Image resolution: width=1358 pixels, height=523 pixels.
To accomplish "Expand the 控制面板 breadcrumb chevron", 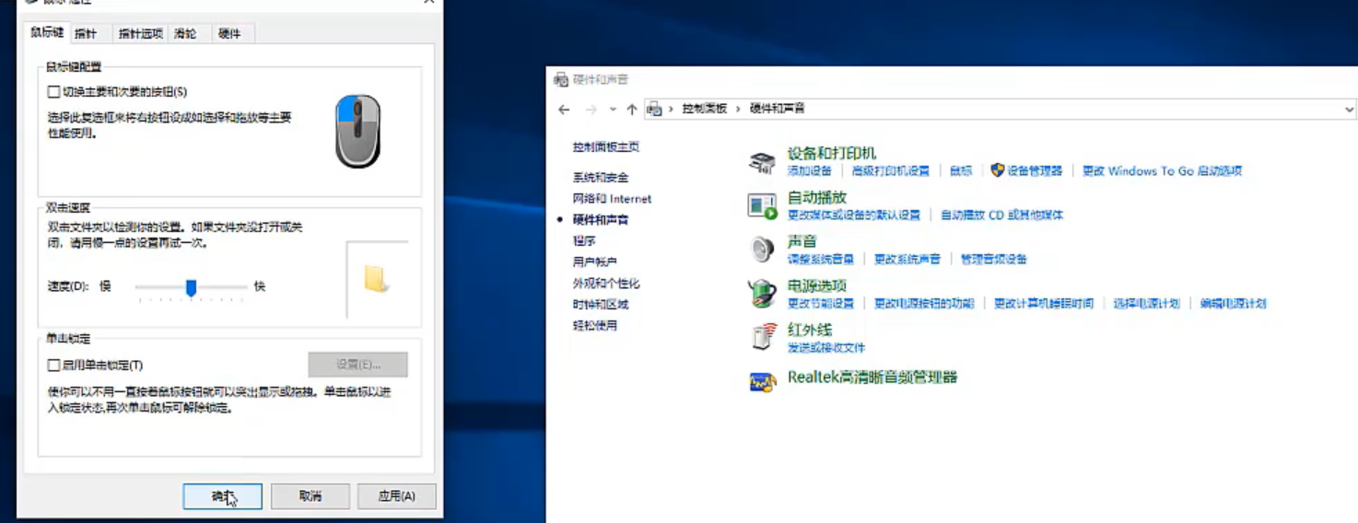I will 739,109.
